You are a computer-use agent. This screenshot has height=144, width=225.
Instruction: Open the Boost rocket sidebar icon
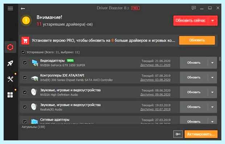tap(10, 63)
